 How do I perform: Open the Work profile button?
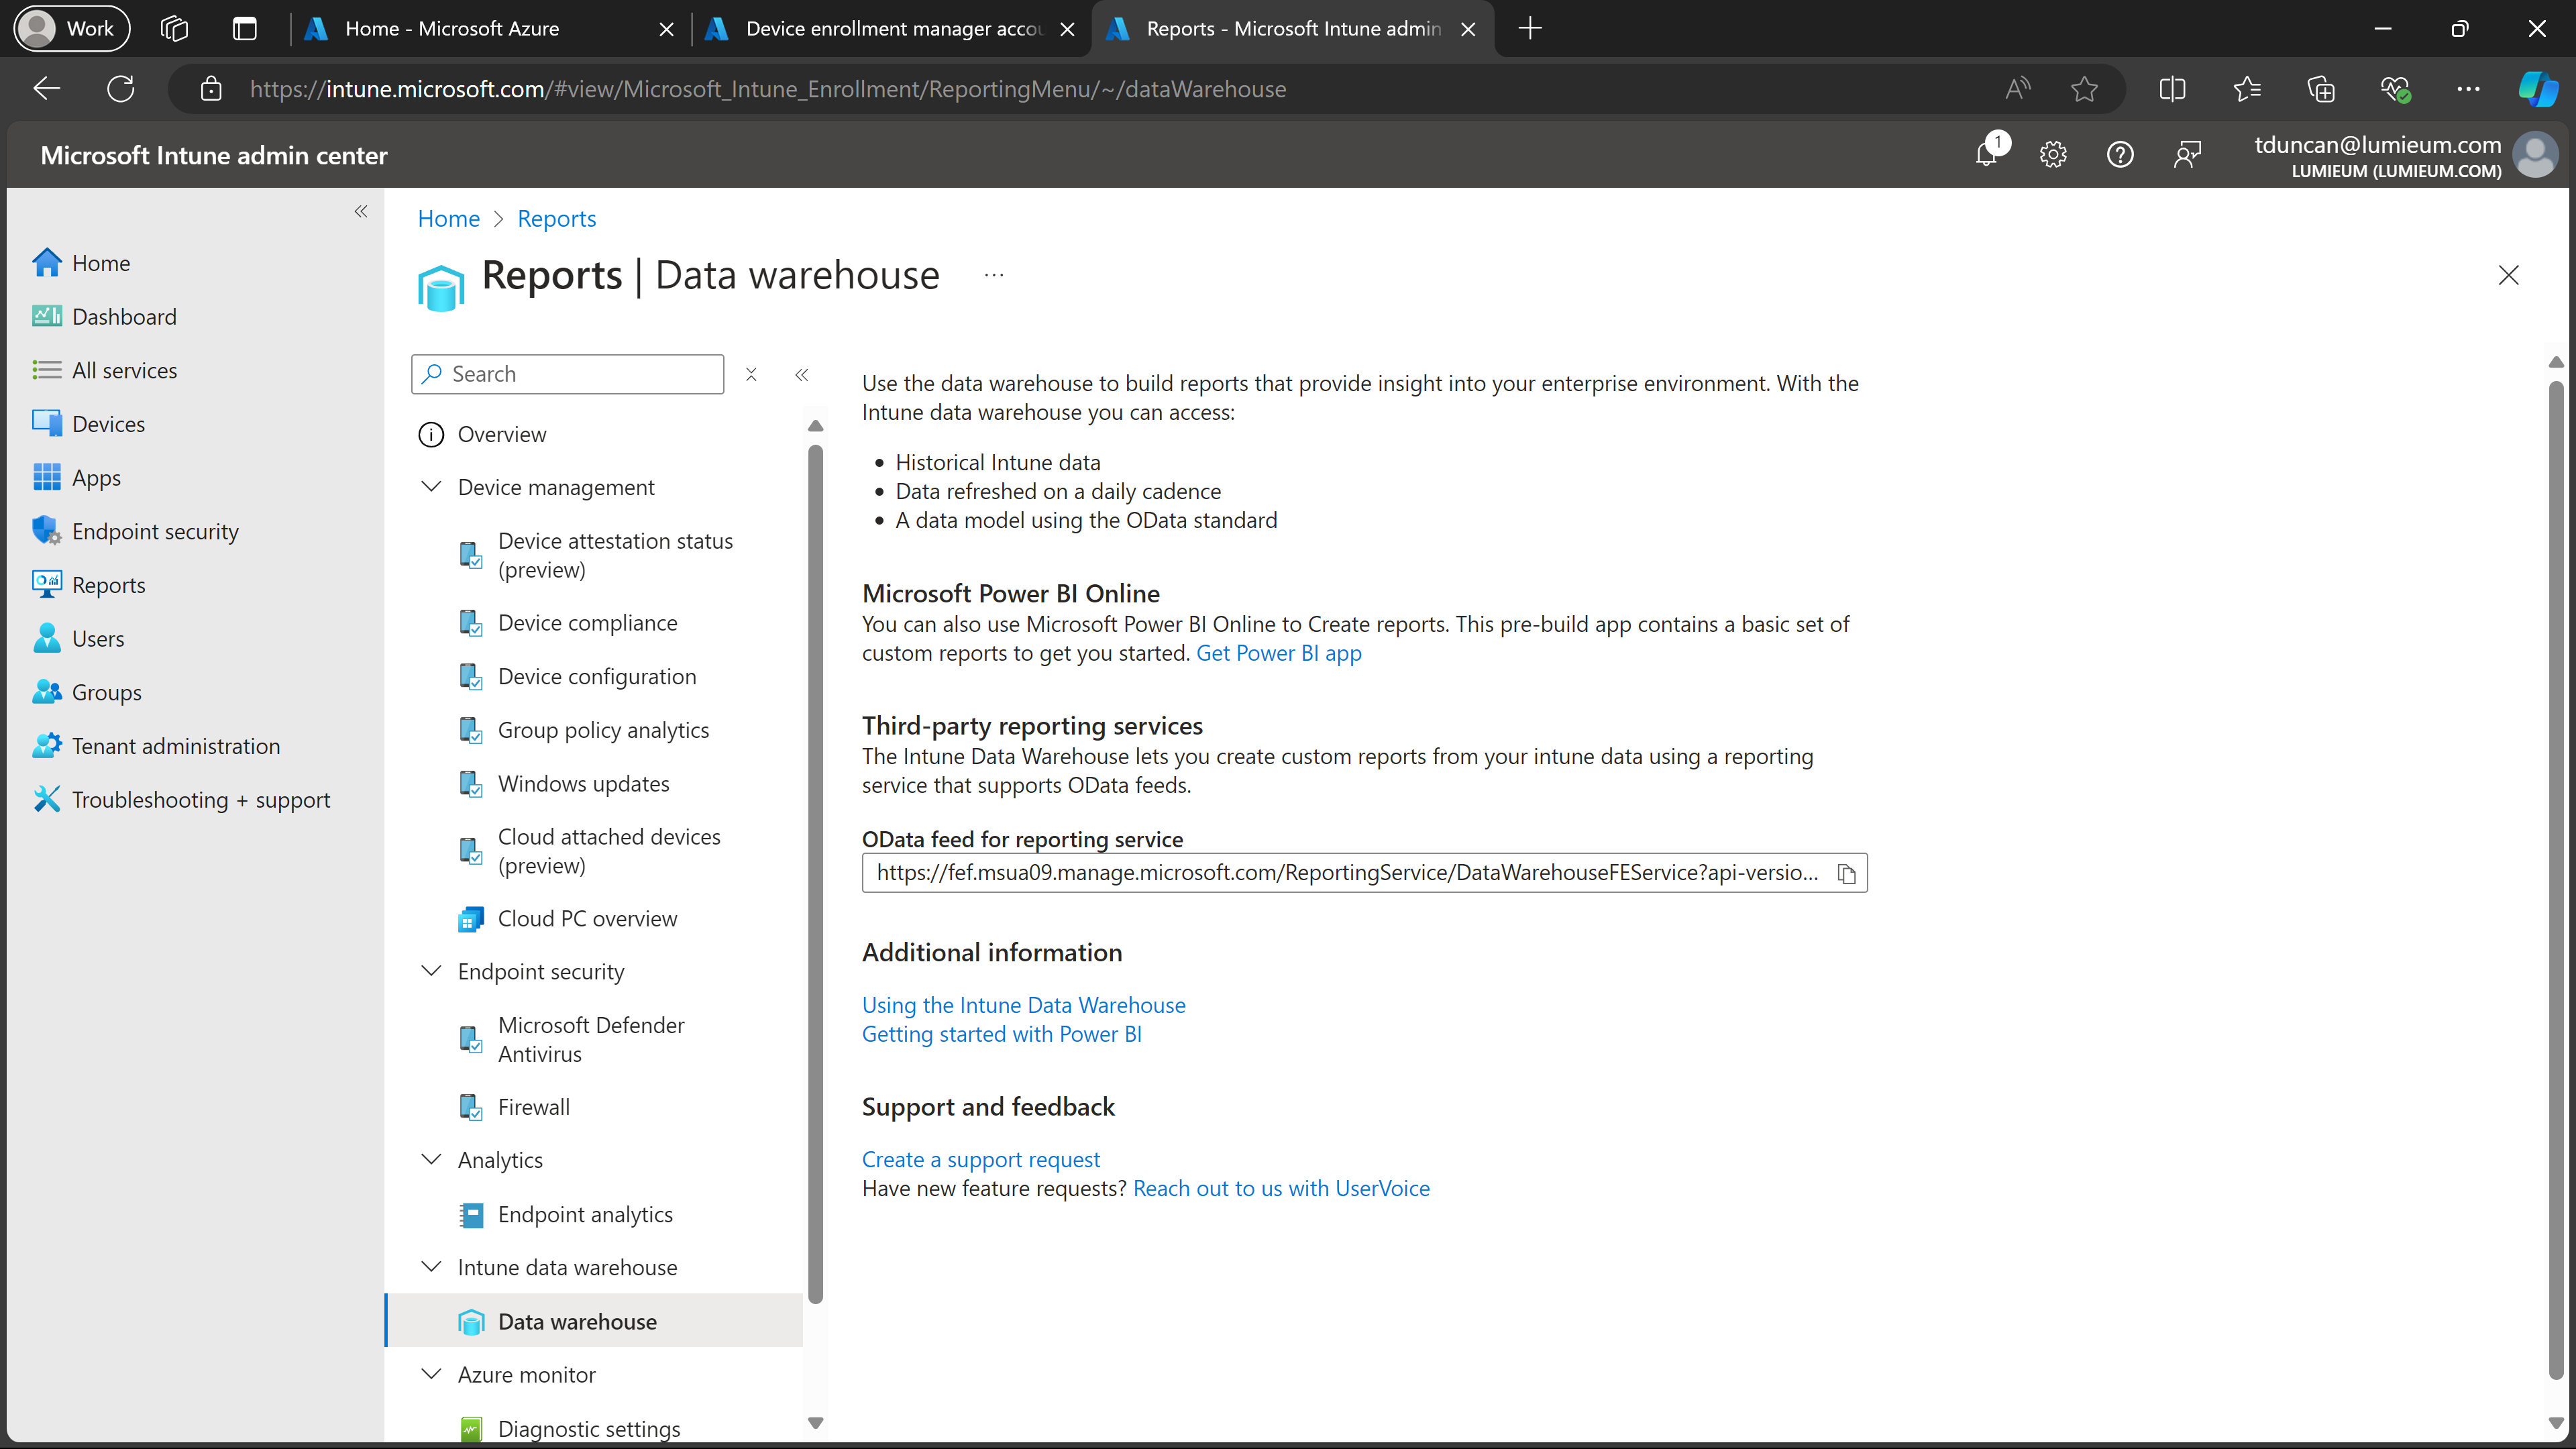pos(72,28)
